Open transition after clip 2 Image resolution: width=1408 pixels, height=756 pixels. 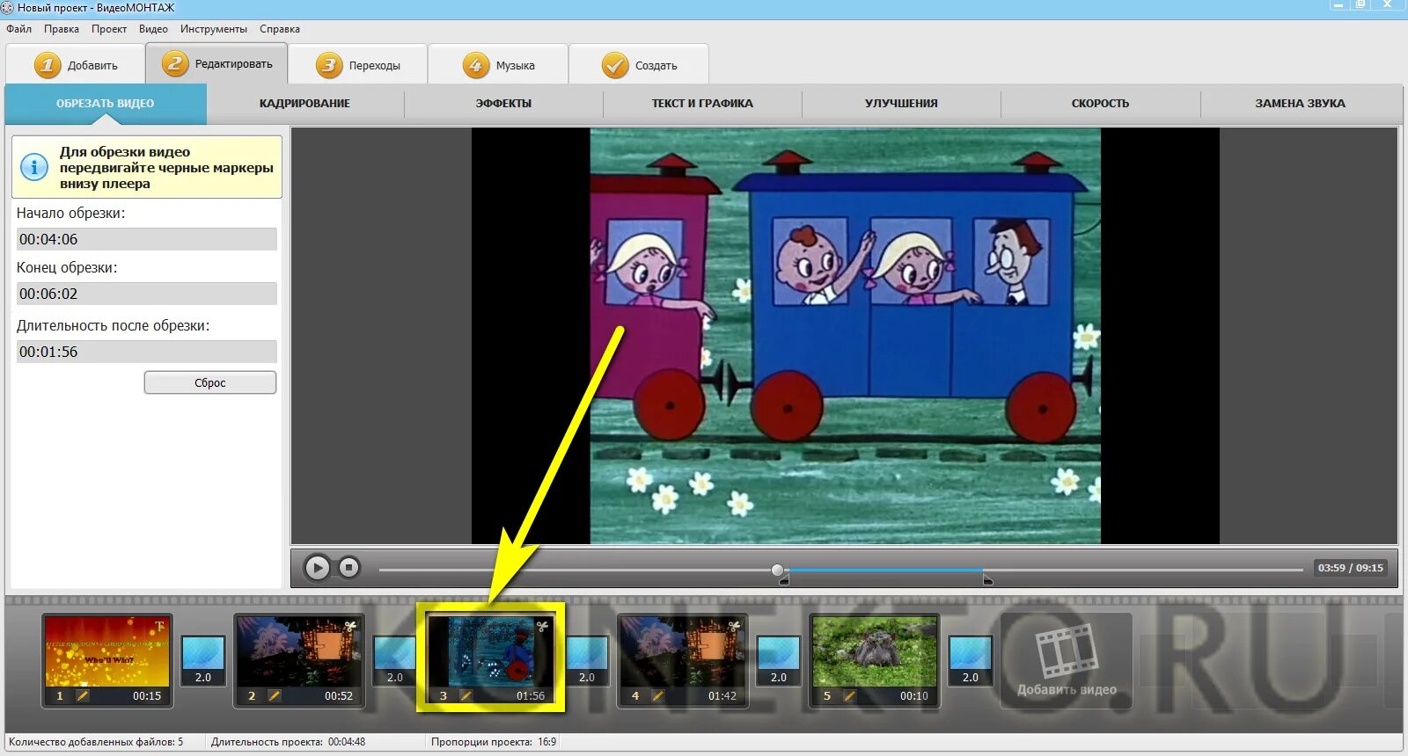point(395,660)
